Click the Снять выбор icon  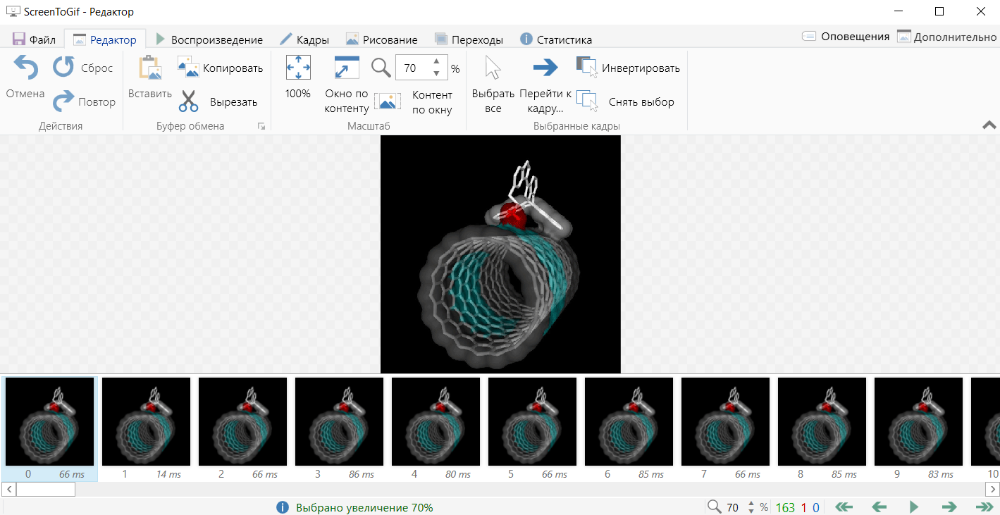pos(587,101)
